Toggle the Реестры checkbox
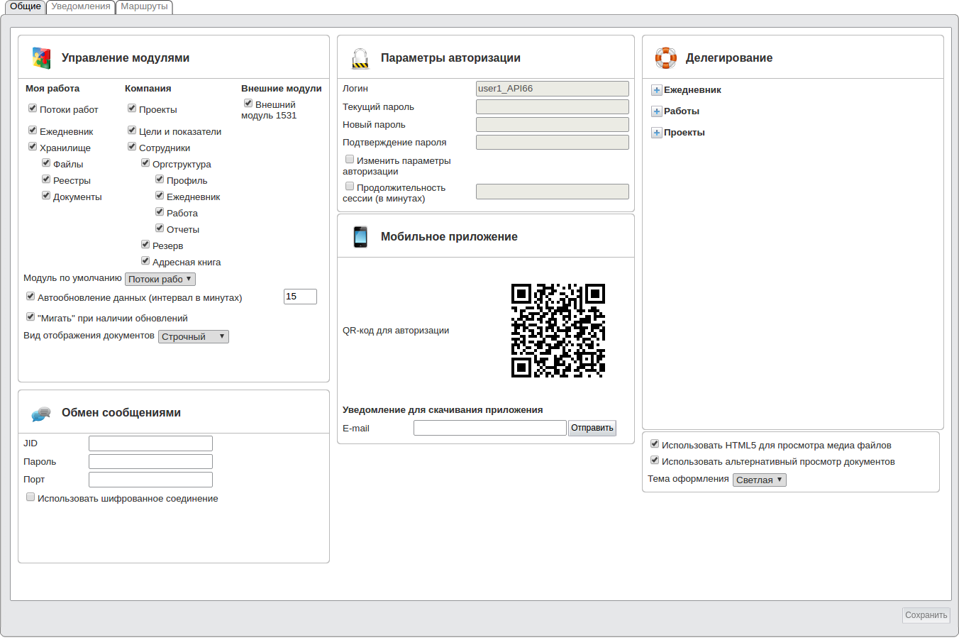The image size is (959, 640). 46,179
